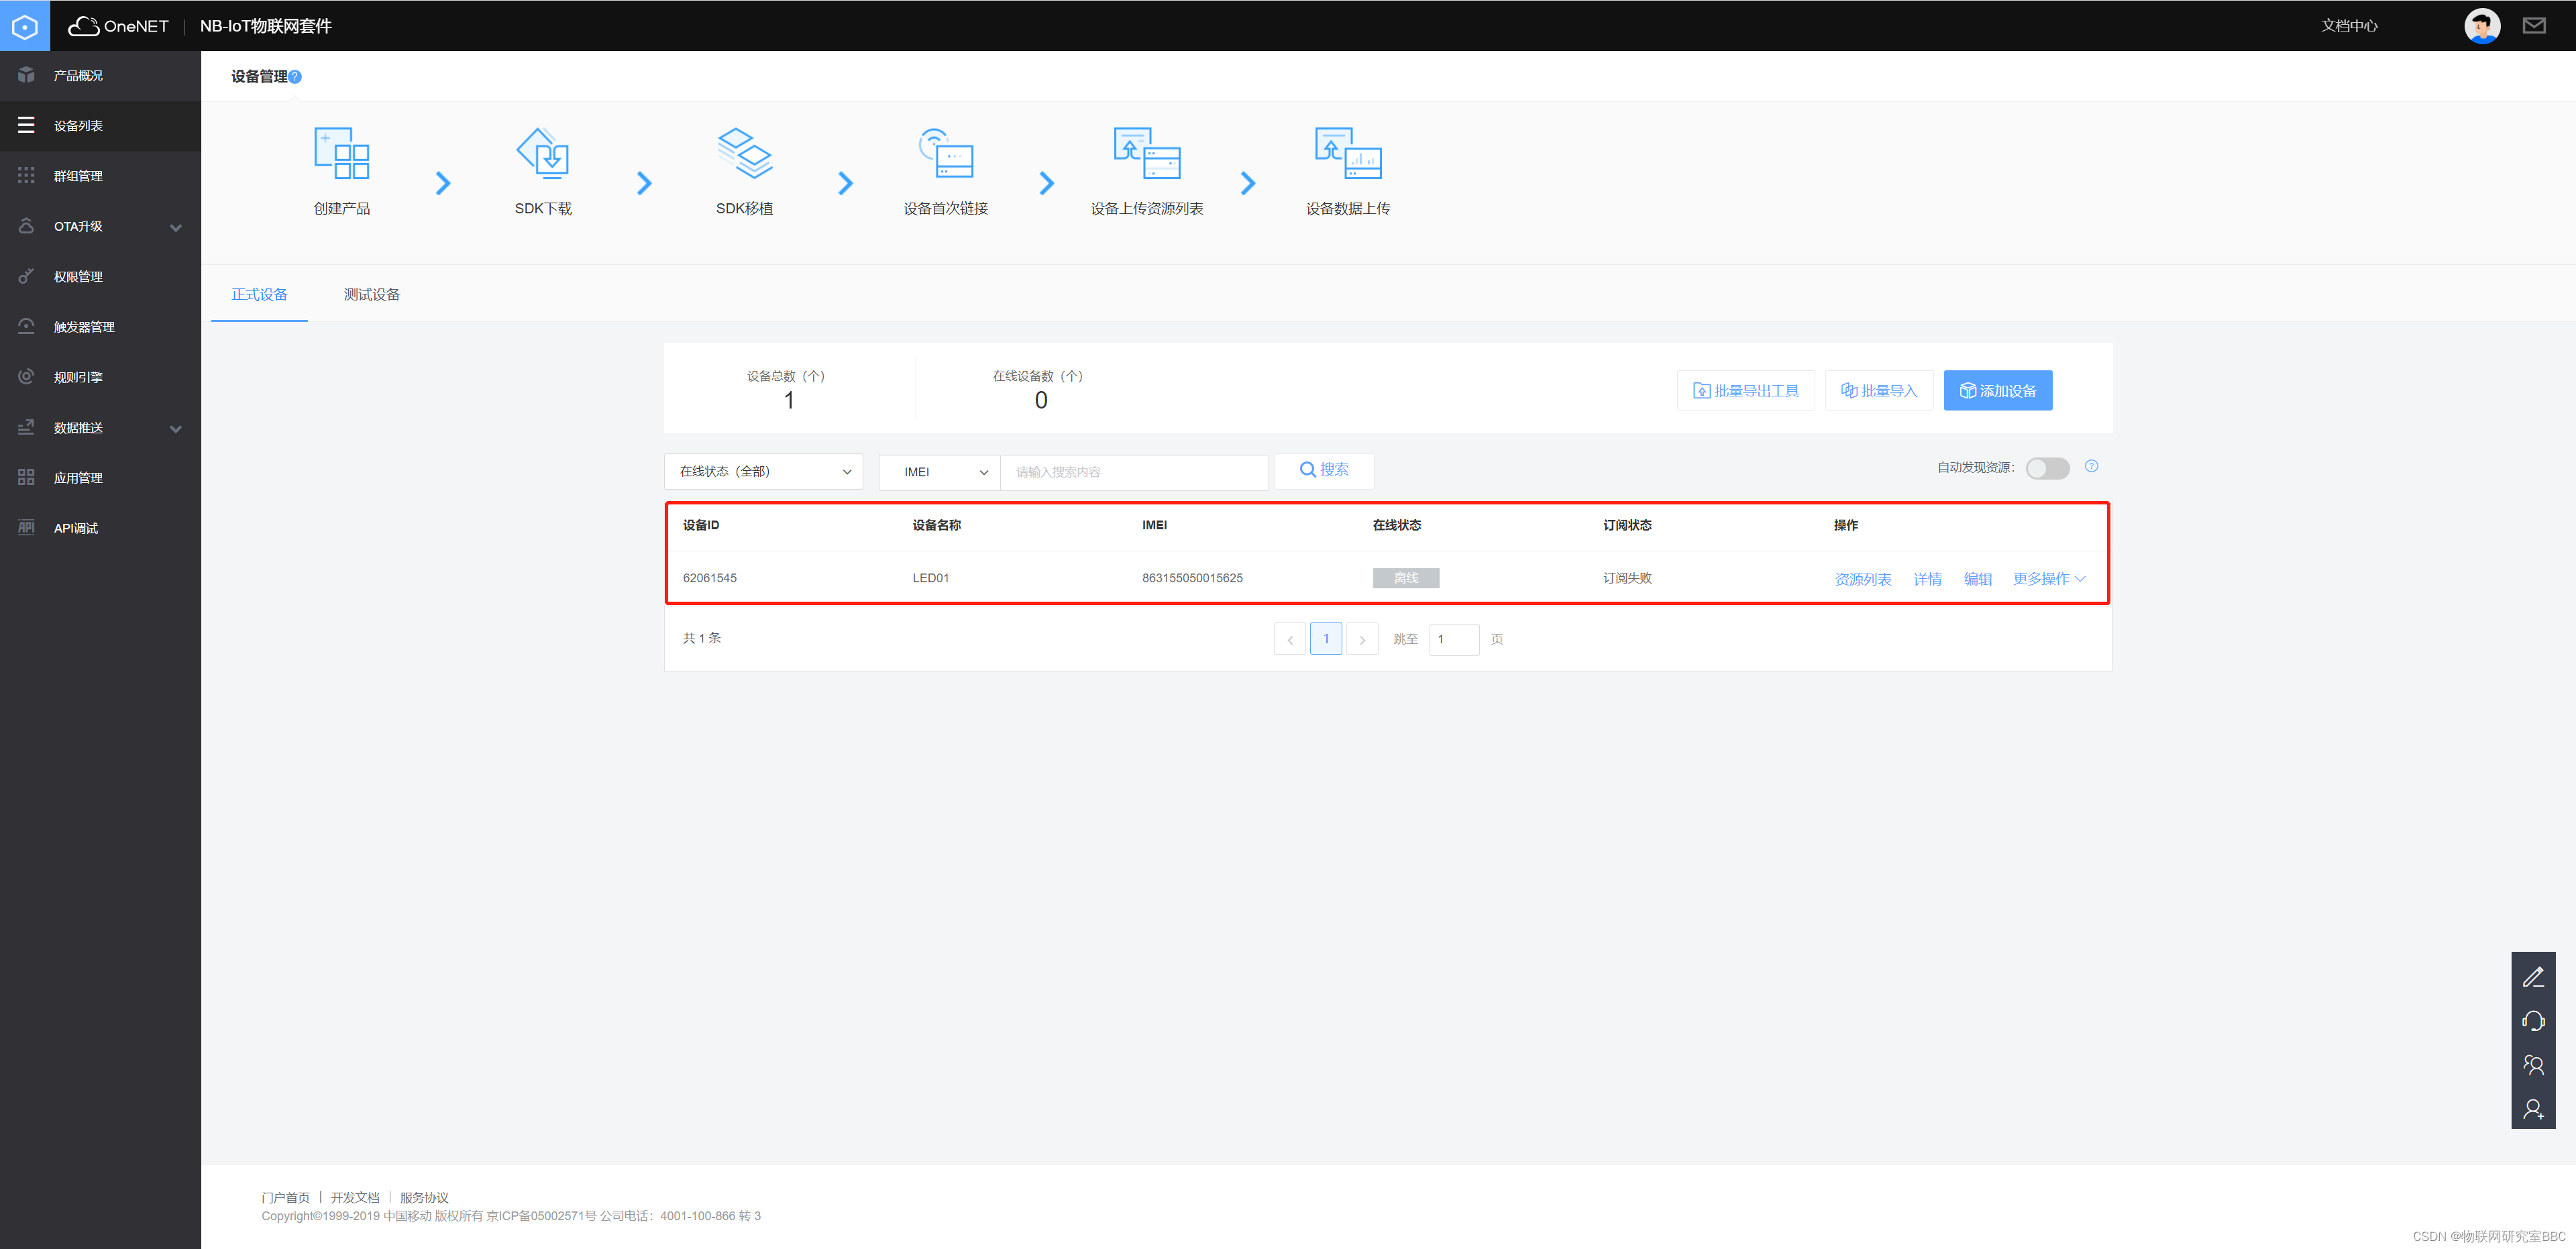The image size is (2576, 1249).
Task: Switch to the 测试设备 tab
Action: pos(372,294)
